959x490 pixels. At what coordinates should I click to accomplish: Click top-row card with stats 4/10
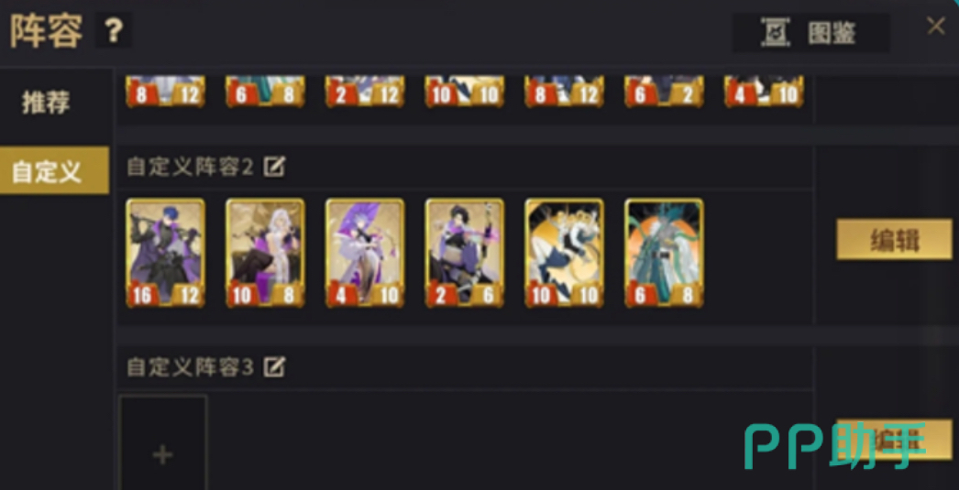pos(764,91)
